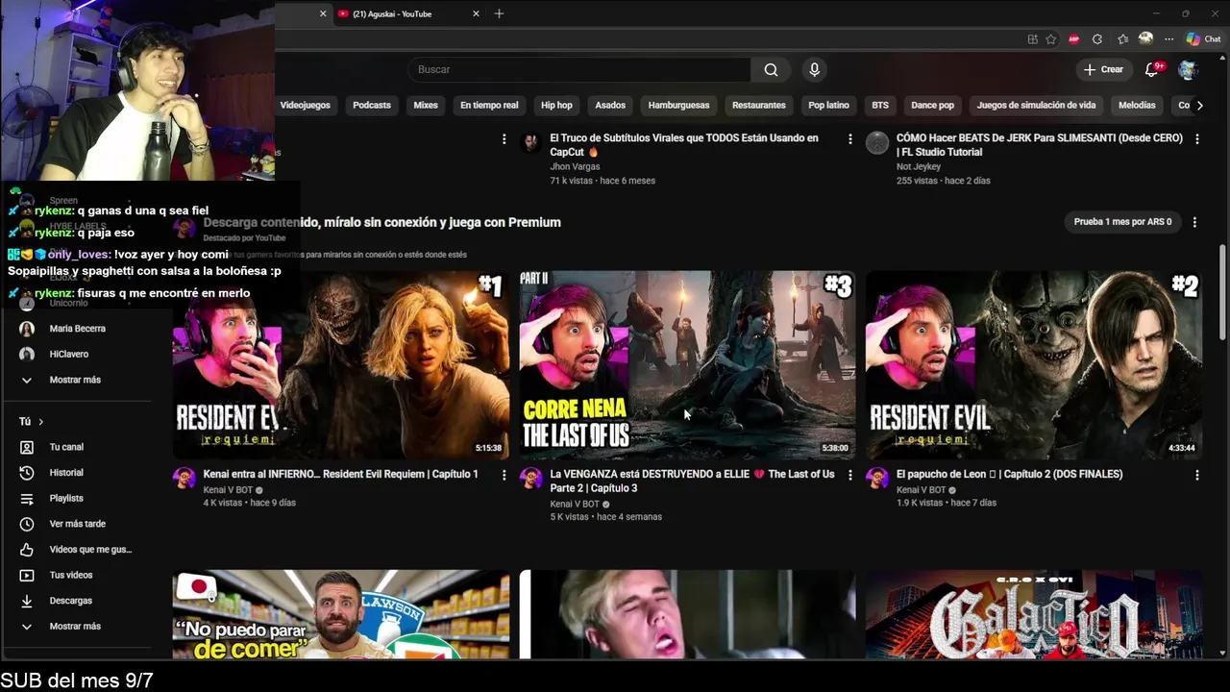The width and height of the screenshot is (1230, 692).
Task: Select the BTS filter chip
Action: coord(880,106)
